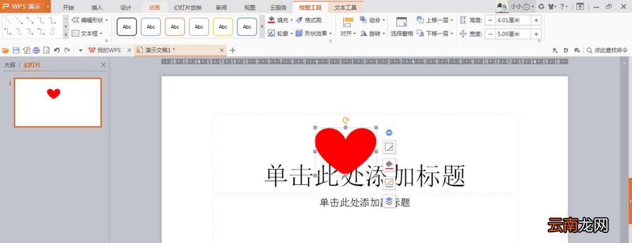Select the double-arrow line shape

point(30,21)
